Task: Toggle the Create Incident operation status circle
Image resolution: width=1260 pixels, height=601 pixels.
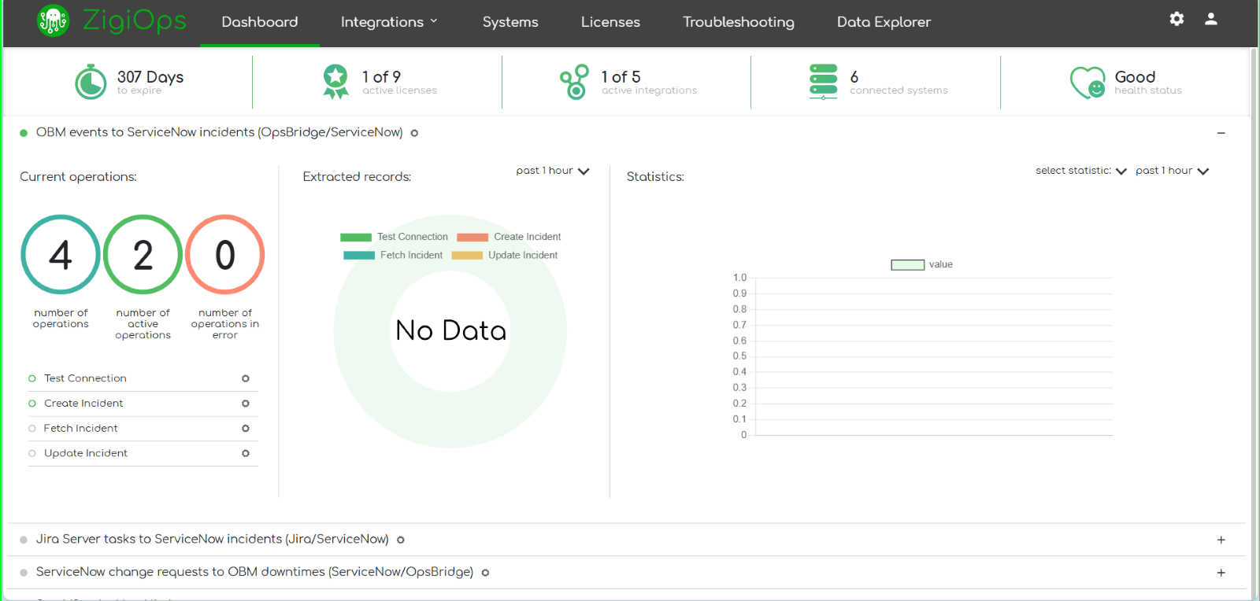Action: click(32, 404)
